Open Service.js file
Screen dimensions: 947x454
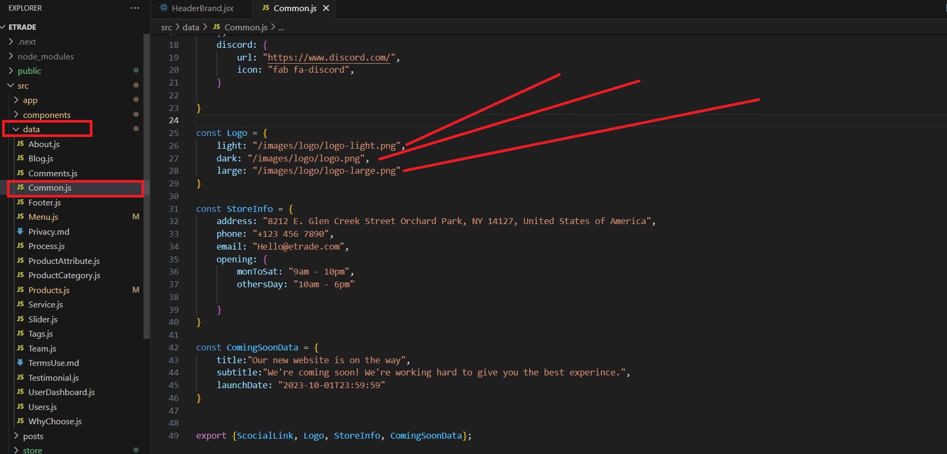(x=45, y=304)
